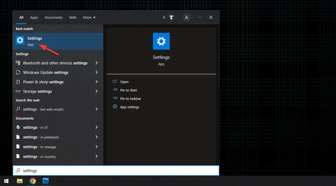Image resolution: width=336 pixels, height=186 pixels.
Task: Click the App settings gear icon
Action: (115, 106)
